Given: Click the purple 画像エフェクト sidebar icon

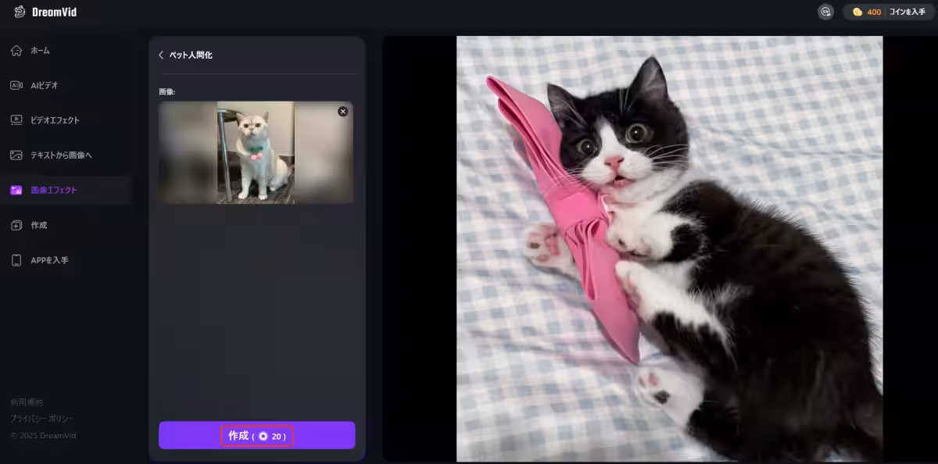Looking at the screenshot, I should click(x=16, y=190).
